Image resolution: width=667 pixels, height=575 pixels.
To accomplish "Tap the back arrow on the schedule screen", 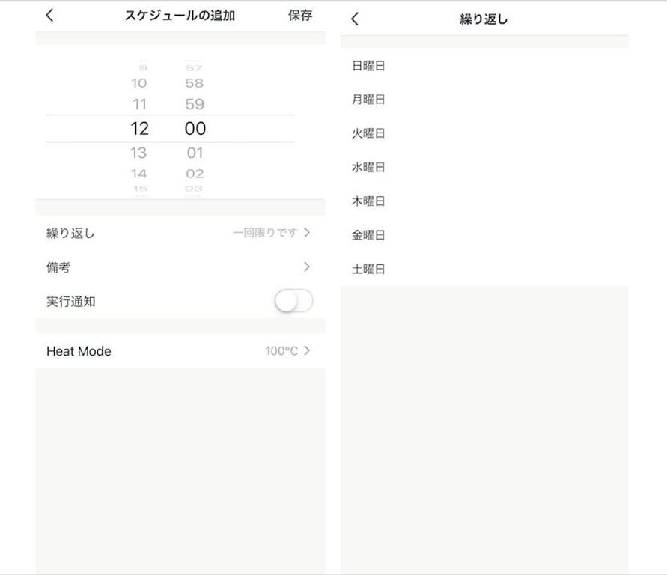I will tap(49, 15).
